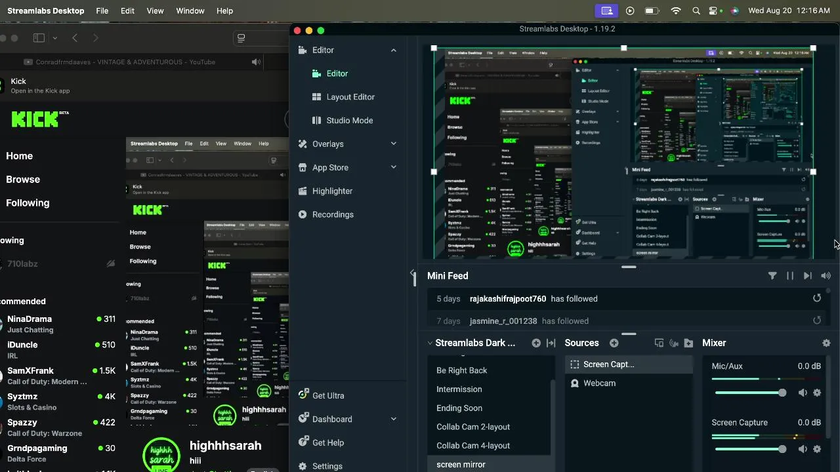
Task: Expand the Overlays section chevron
Action: pos(394,144)
